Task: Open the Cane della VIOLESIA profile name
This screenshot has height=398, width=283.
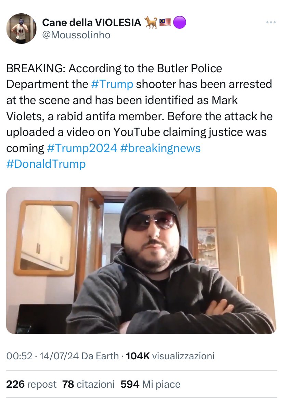Action: 92,22
